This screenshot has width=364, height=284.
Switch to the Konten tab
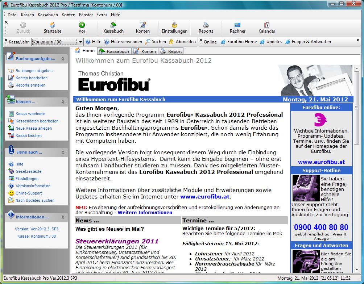145,51
